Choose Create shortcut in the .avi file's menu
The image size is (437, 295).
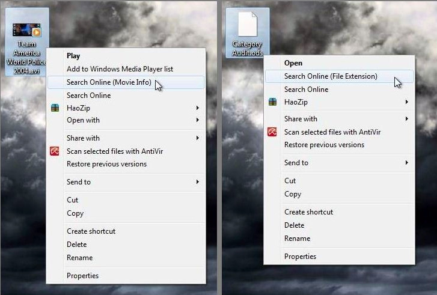[91, 231]
